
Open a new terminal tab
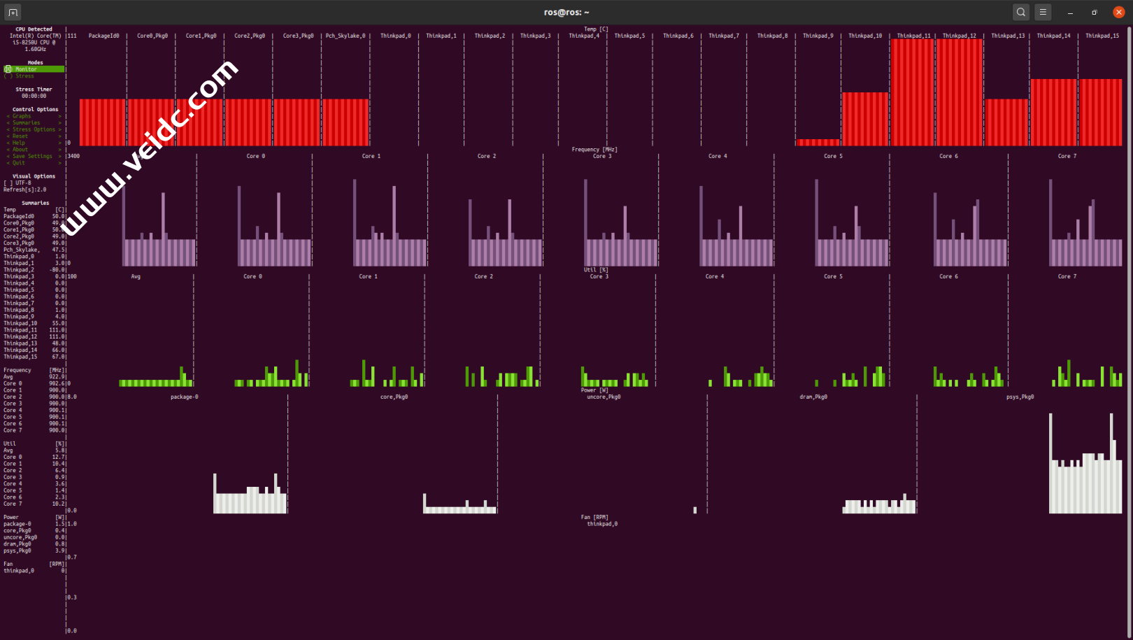tap(13, 12)
